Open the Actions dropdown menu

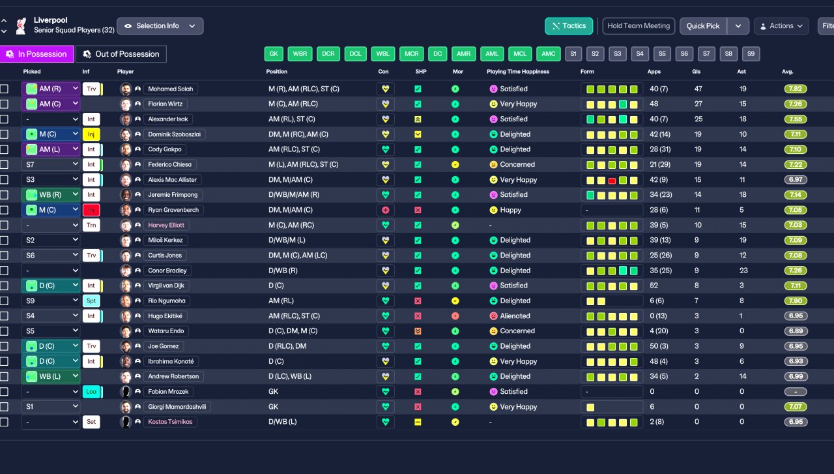pyautogui.click(x=781, y=26)
